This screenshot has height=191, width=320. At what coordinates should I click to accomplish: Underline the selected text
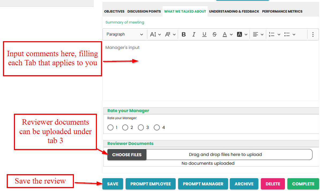pyautogui.click(x=204, y=35)
